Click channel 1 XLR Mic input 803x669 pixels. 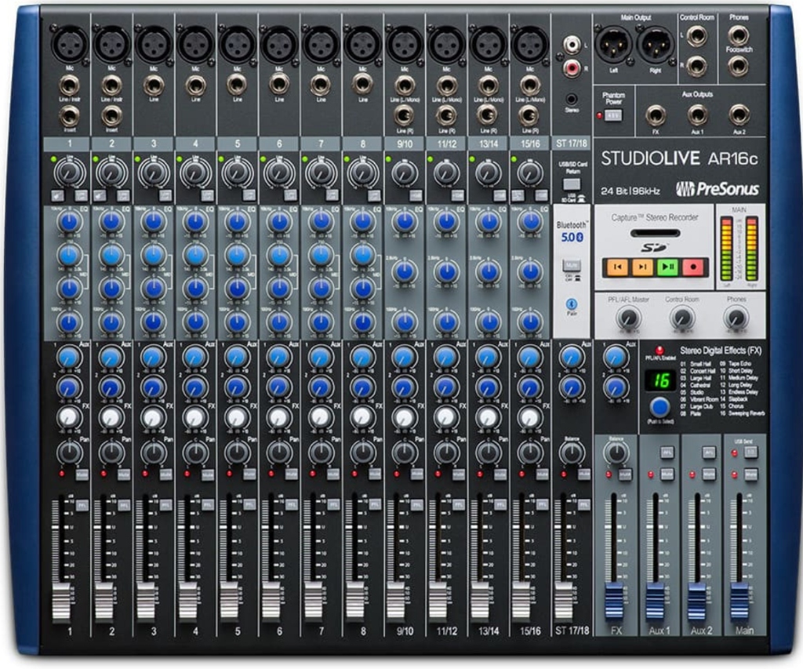(70, 44)
